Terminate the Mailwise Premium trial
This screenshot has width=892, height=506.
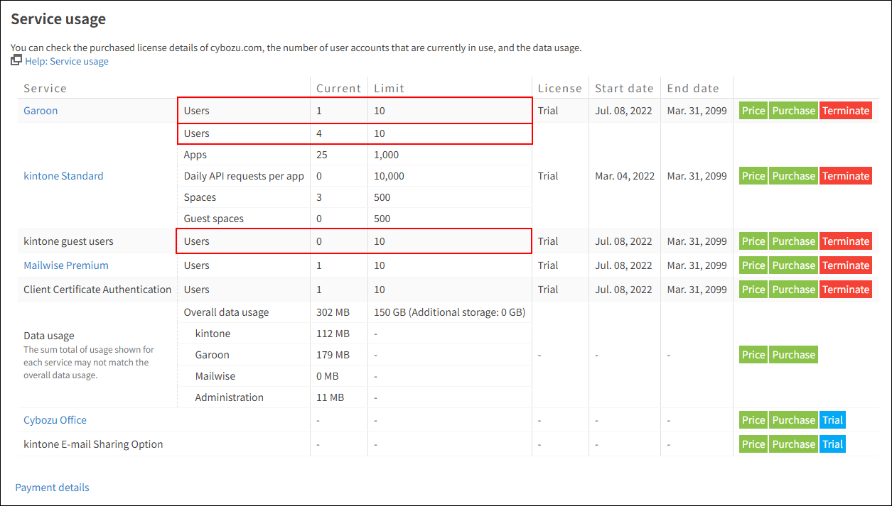tap(845, 265)
